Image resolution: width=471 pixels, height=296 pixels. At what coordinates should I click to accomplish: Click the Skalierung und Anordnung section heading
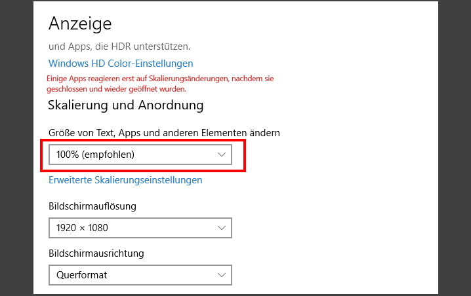pos(126,105)
